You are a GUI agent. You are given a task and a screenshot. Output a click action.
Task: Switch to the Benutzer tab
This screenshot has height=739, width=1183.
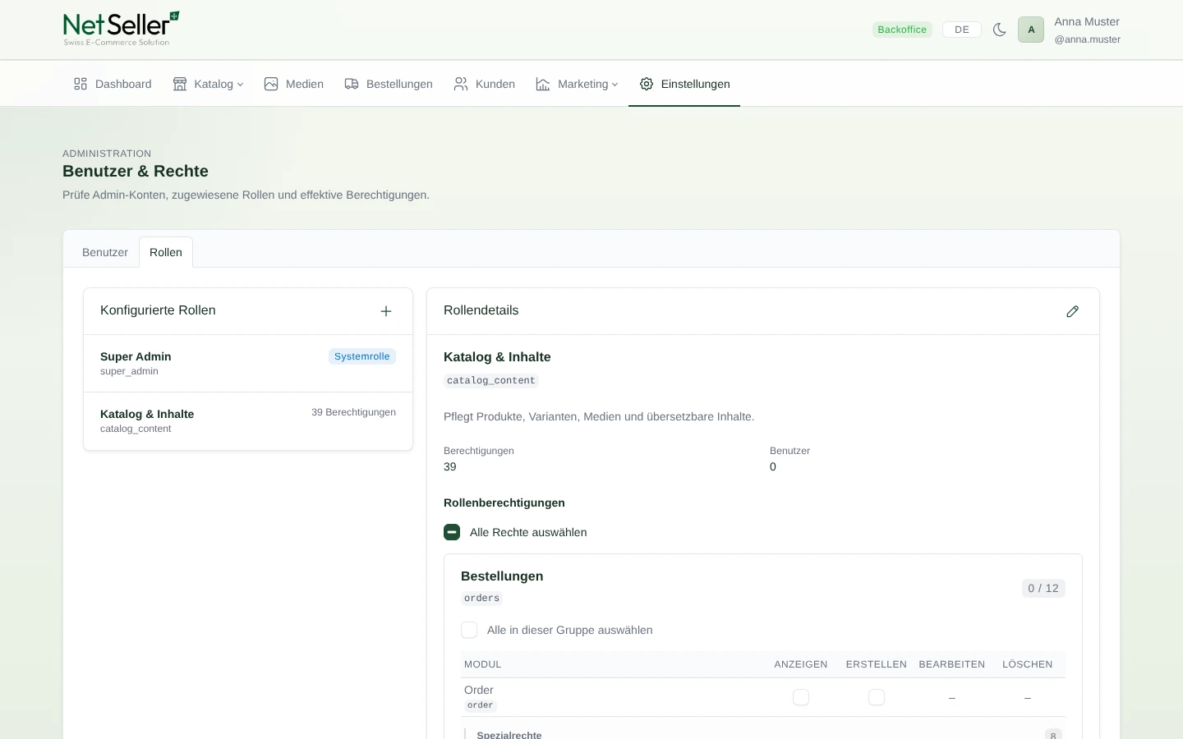[105, 252]
